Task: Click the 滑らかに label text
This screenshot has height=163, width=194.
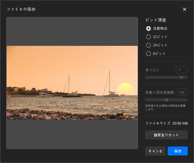Action: [x=152, y=70]
